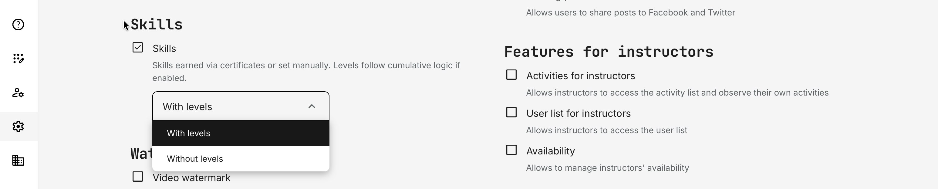Select the activities editor icon in sidebar

pyautogui.click(x=18, y=59)
